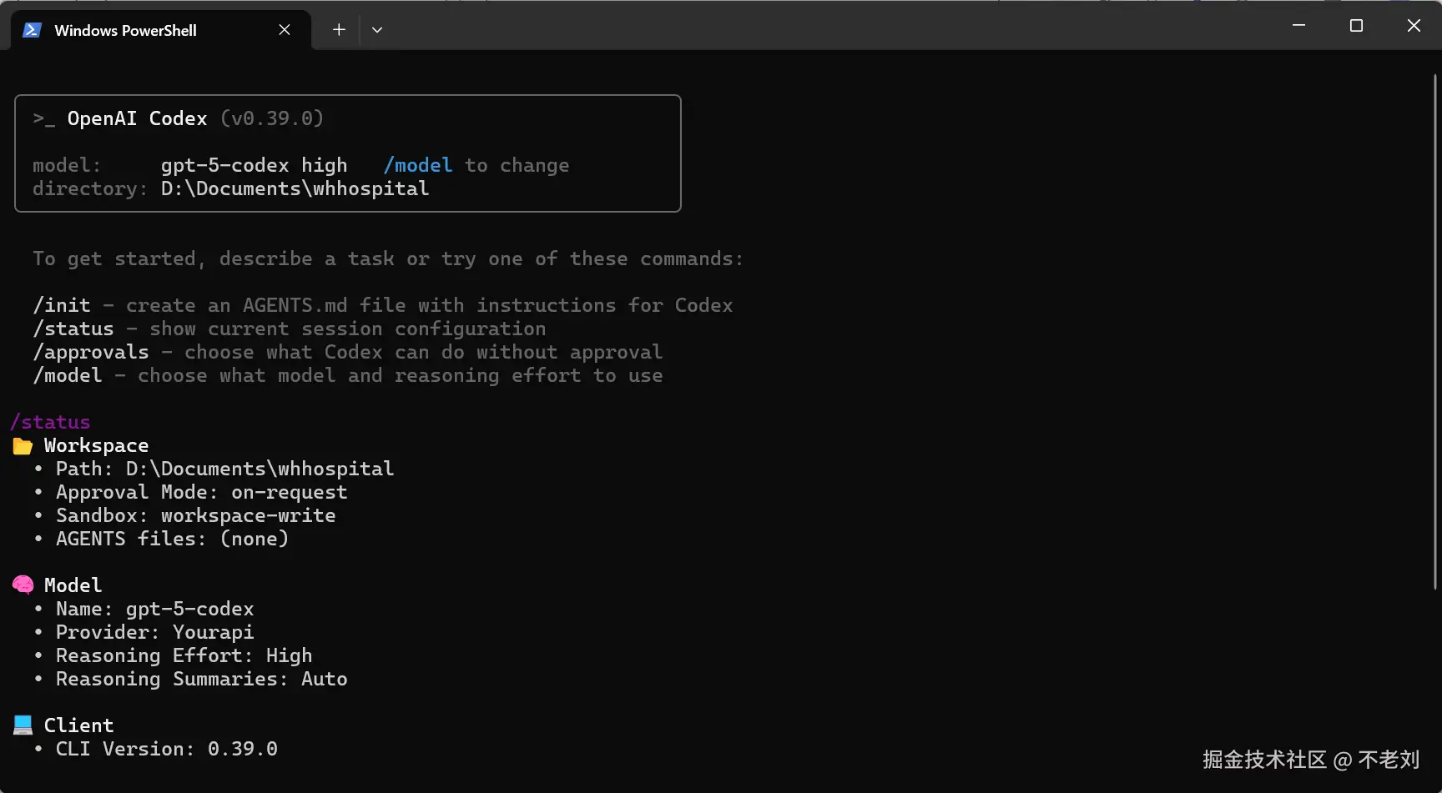Click the "To get started" intro line
Viewport: 1442px width, 793px height.
click(388, 258)
